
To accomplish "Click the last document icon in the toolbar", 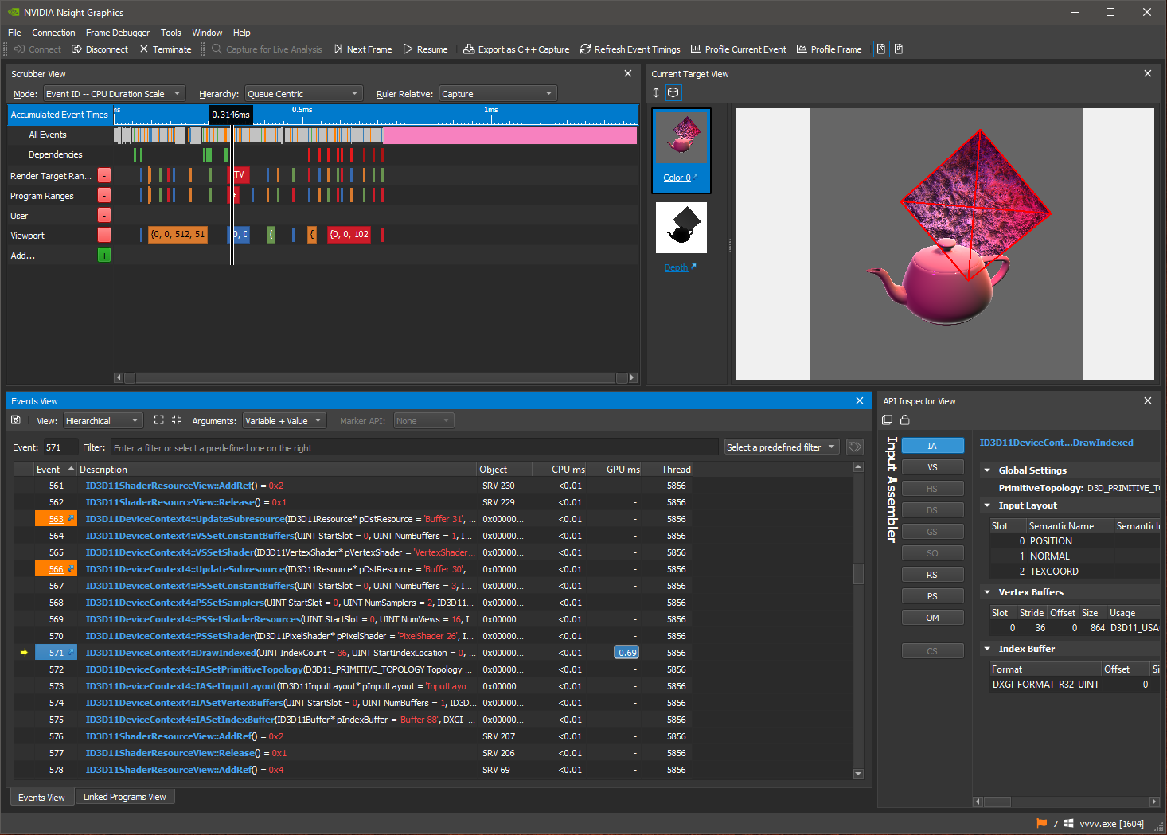I will point(899,49).
